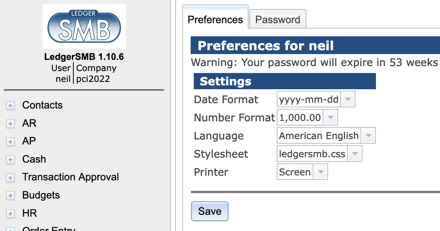The height and width of the screenshot is (231, 440).
Task: Click the plus icon beside AR
Action: (x=10, y=124)
